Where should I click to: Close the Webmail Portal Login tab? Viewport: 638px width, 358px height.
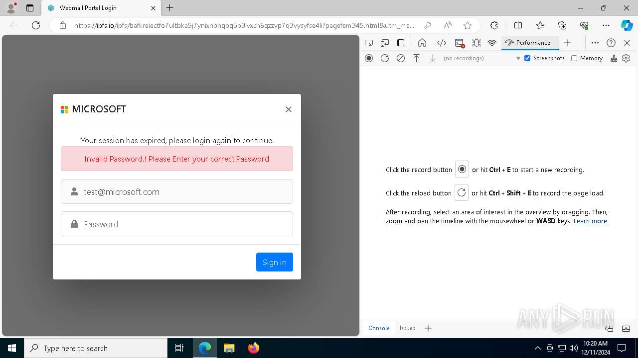(153, 8)
